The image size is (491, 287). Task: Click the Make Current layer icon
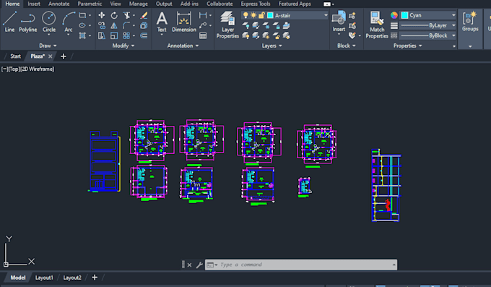(x=287, y=25)
